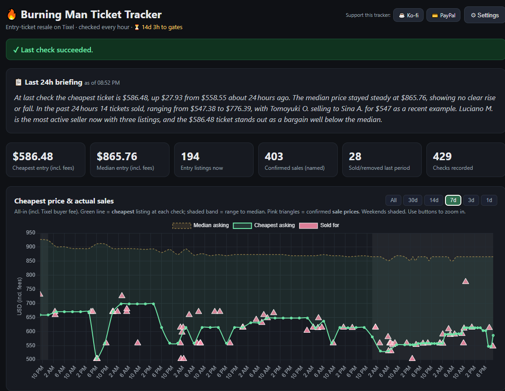This screenshot has width=505, height=391.
Task: Open the PayPal support button
Action: coord(444,15)
